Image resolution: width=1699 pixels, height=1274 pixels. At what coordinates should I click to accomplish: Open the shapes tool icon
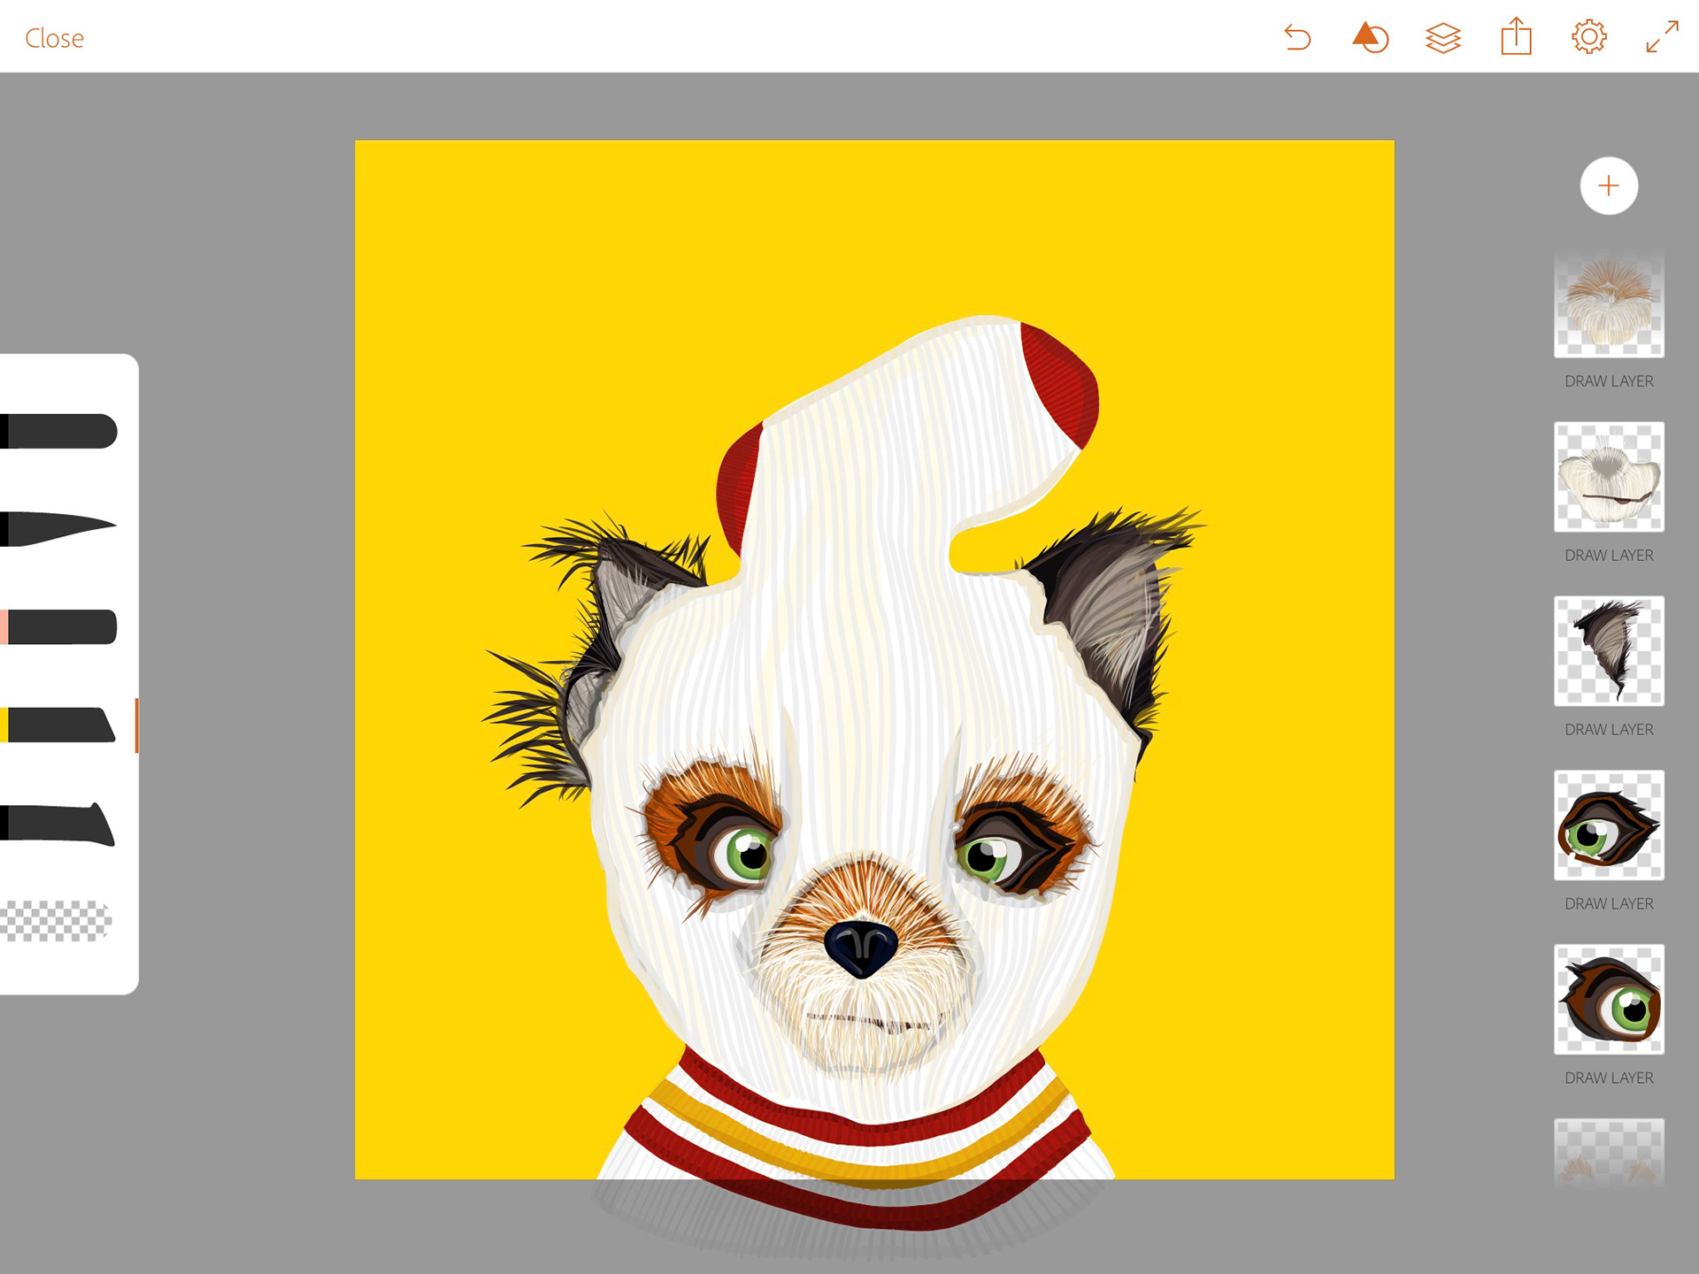(1370, 37)
